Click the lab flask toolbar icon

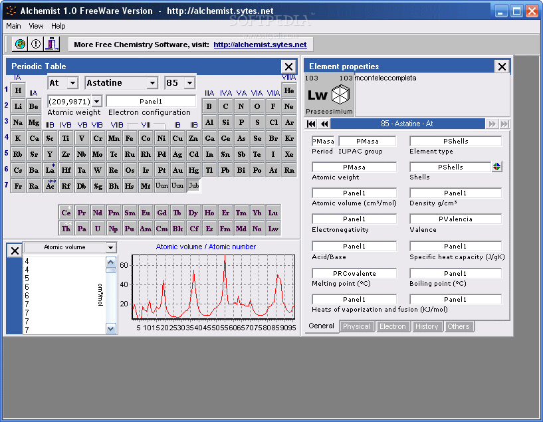pos(52,44)
